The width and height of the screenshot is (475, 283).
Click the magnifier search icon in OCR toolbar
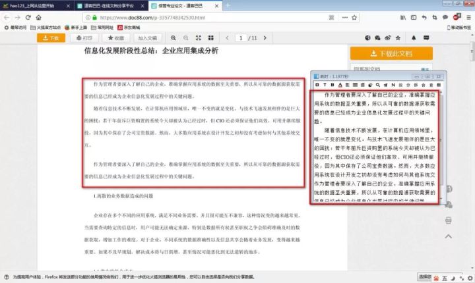tap(378, 85)
